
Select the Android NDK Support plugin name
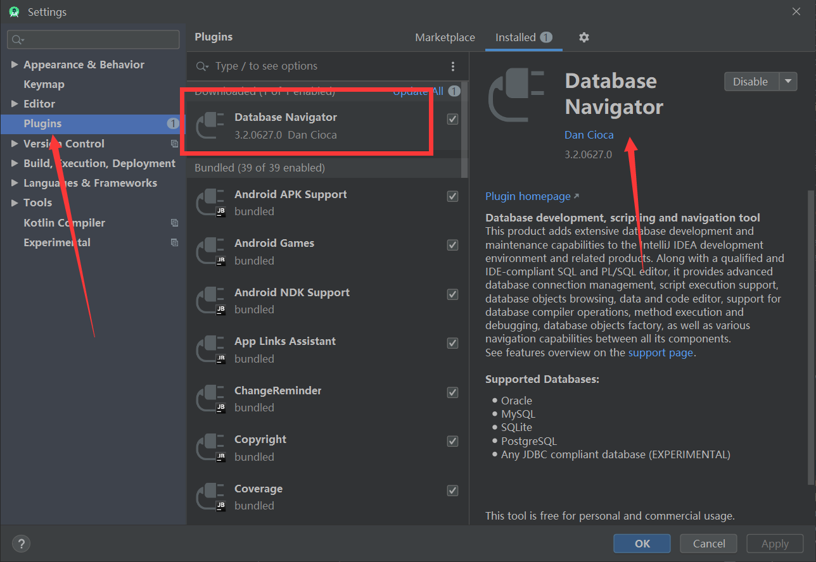tap(292, 292)
